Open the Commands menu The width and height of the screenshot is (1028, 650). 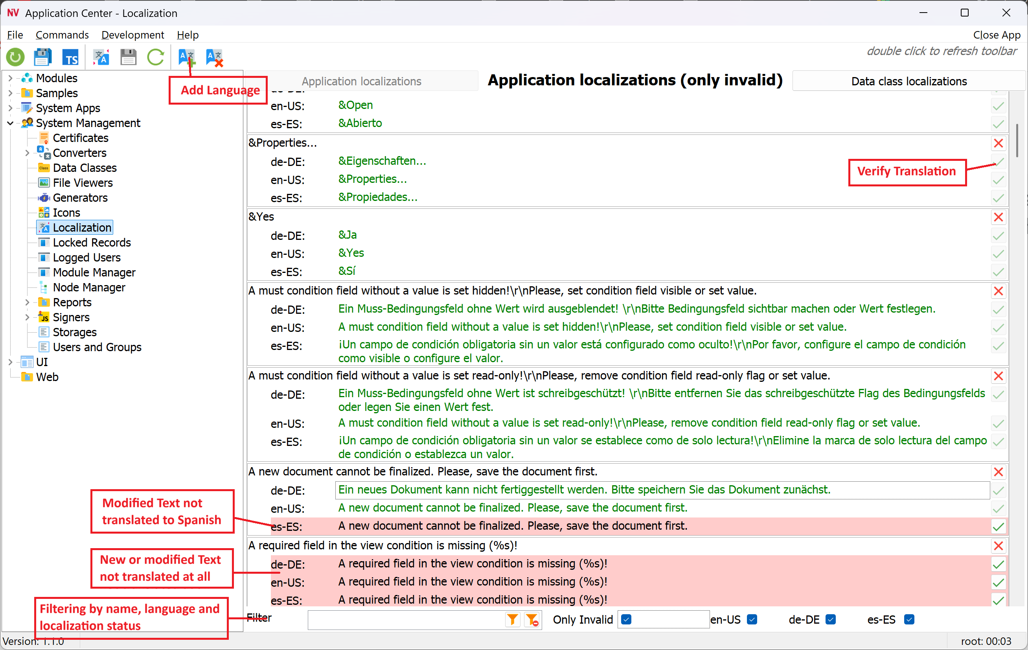click(62, 35)
